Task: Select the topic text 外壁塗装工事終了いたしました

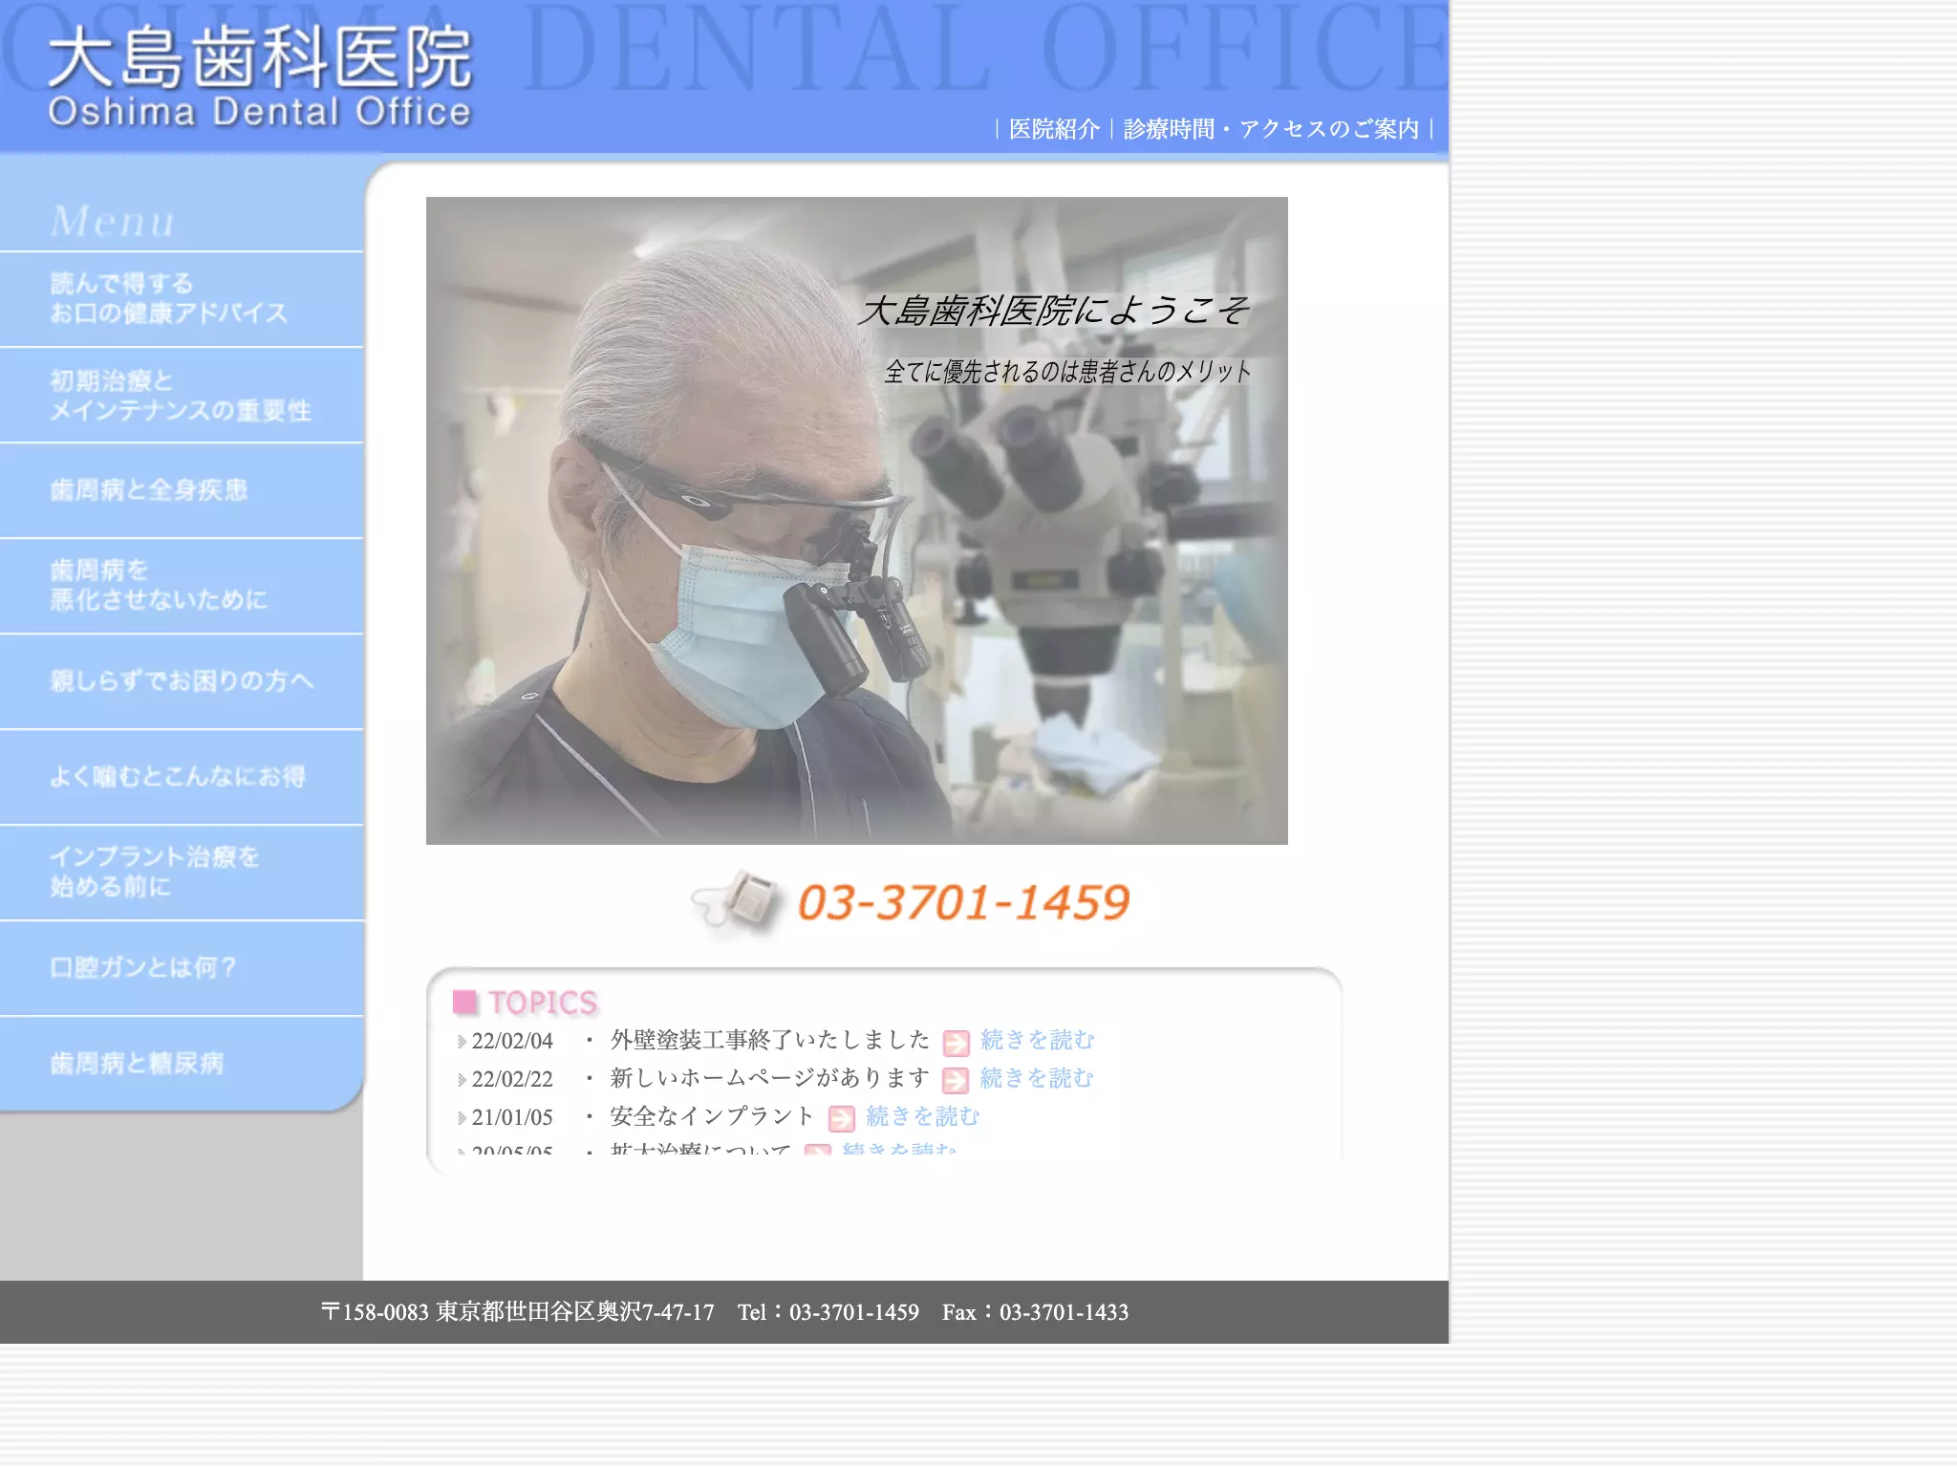Action: click(769, 1040)
